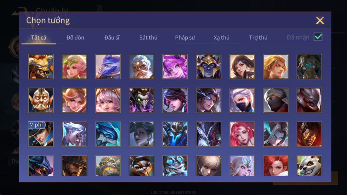The width and height of the screenshot is (347, 195).
Task: Choose the white-bearded old man hero portrait
Action: pyautogui.click(x=141, y=67)
